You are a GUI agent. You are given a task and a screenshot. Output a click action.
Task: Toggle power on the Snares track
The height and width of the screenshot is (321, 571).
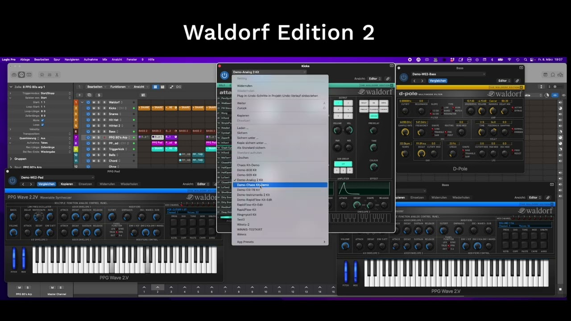88,114
